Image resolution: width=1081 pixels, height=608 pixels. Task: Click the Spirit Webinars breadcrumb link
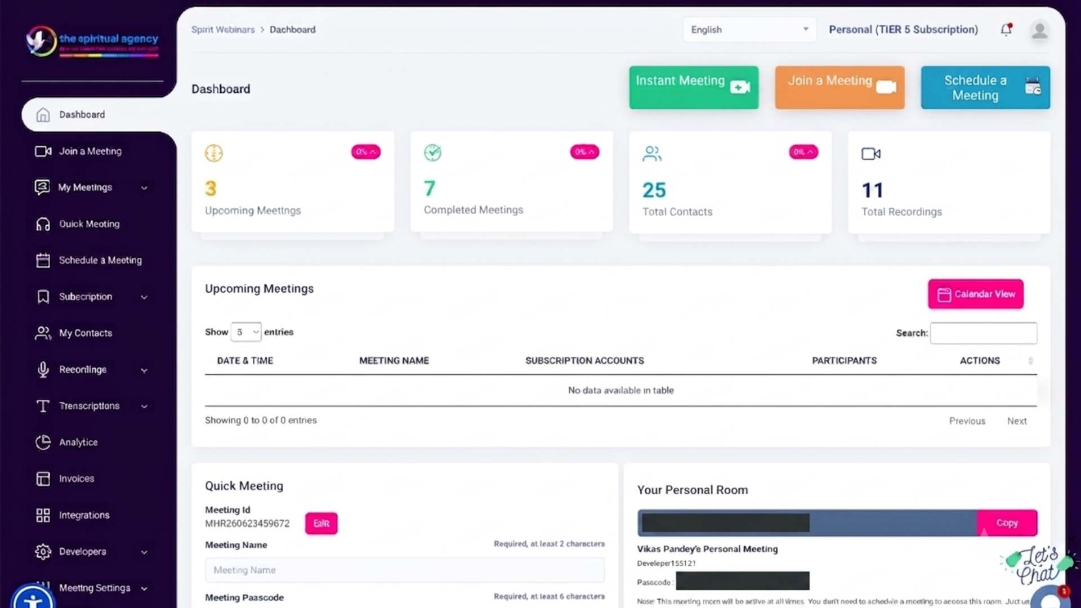click(x=223, y=30)
